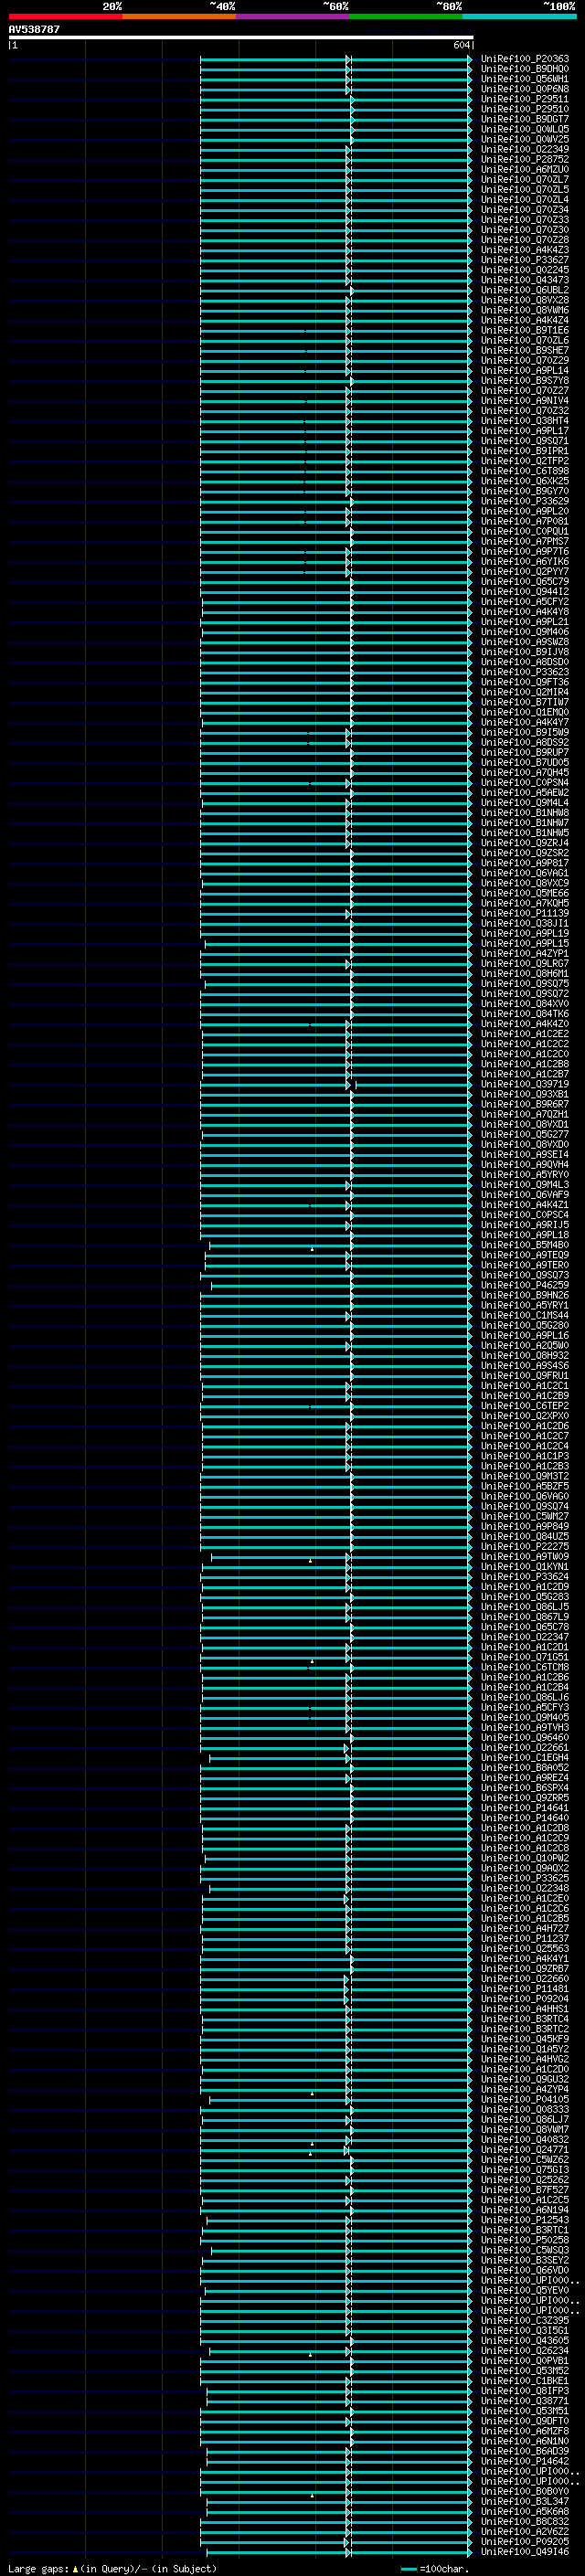Select hit label UniRef100_C1BKE1
This screenshot has height=2576, width=585.
[525, 2380]
